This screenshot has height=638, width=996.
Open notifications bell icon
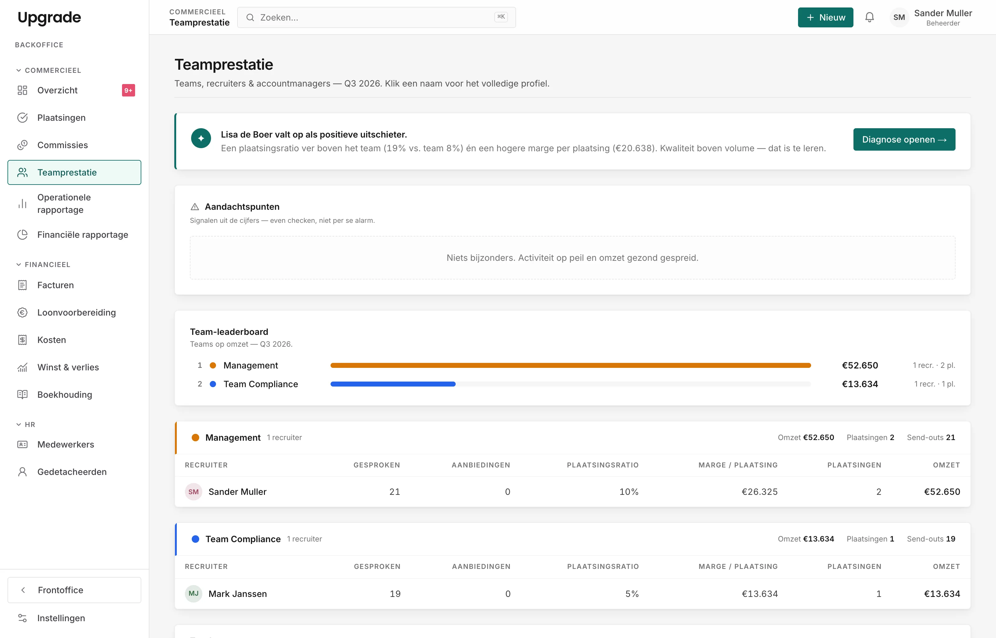(869, 17)
